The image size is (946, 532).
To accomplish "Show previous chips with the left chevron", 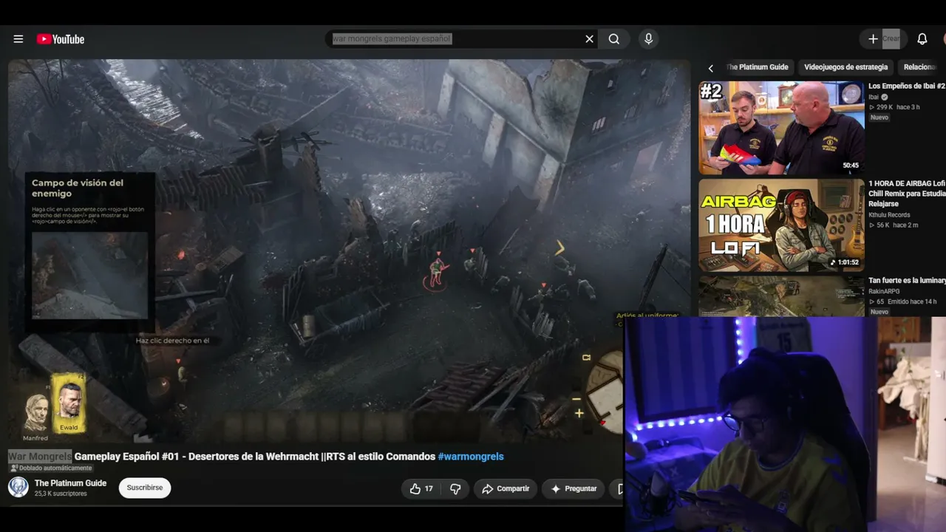I will click(x=711, y=68).
